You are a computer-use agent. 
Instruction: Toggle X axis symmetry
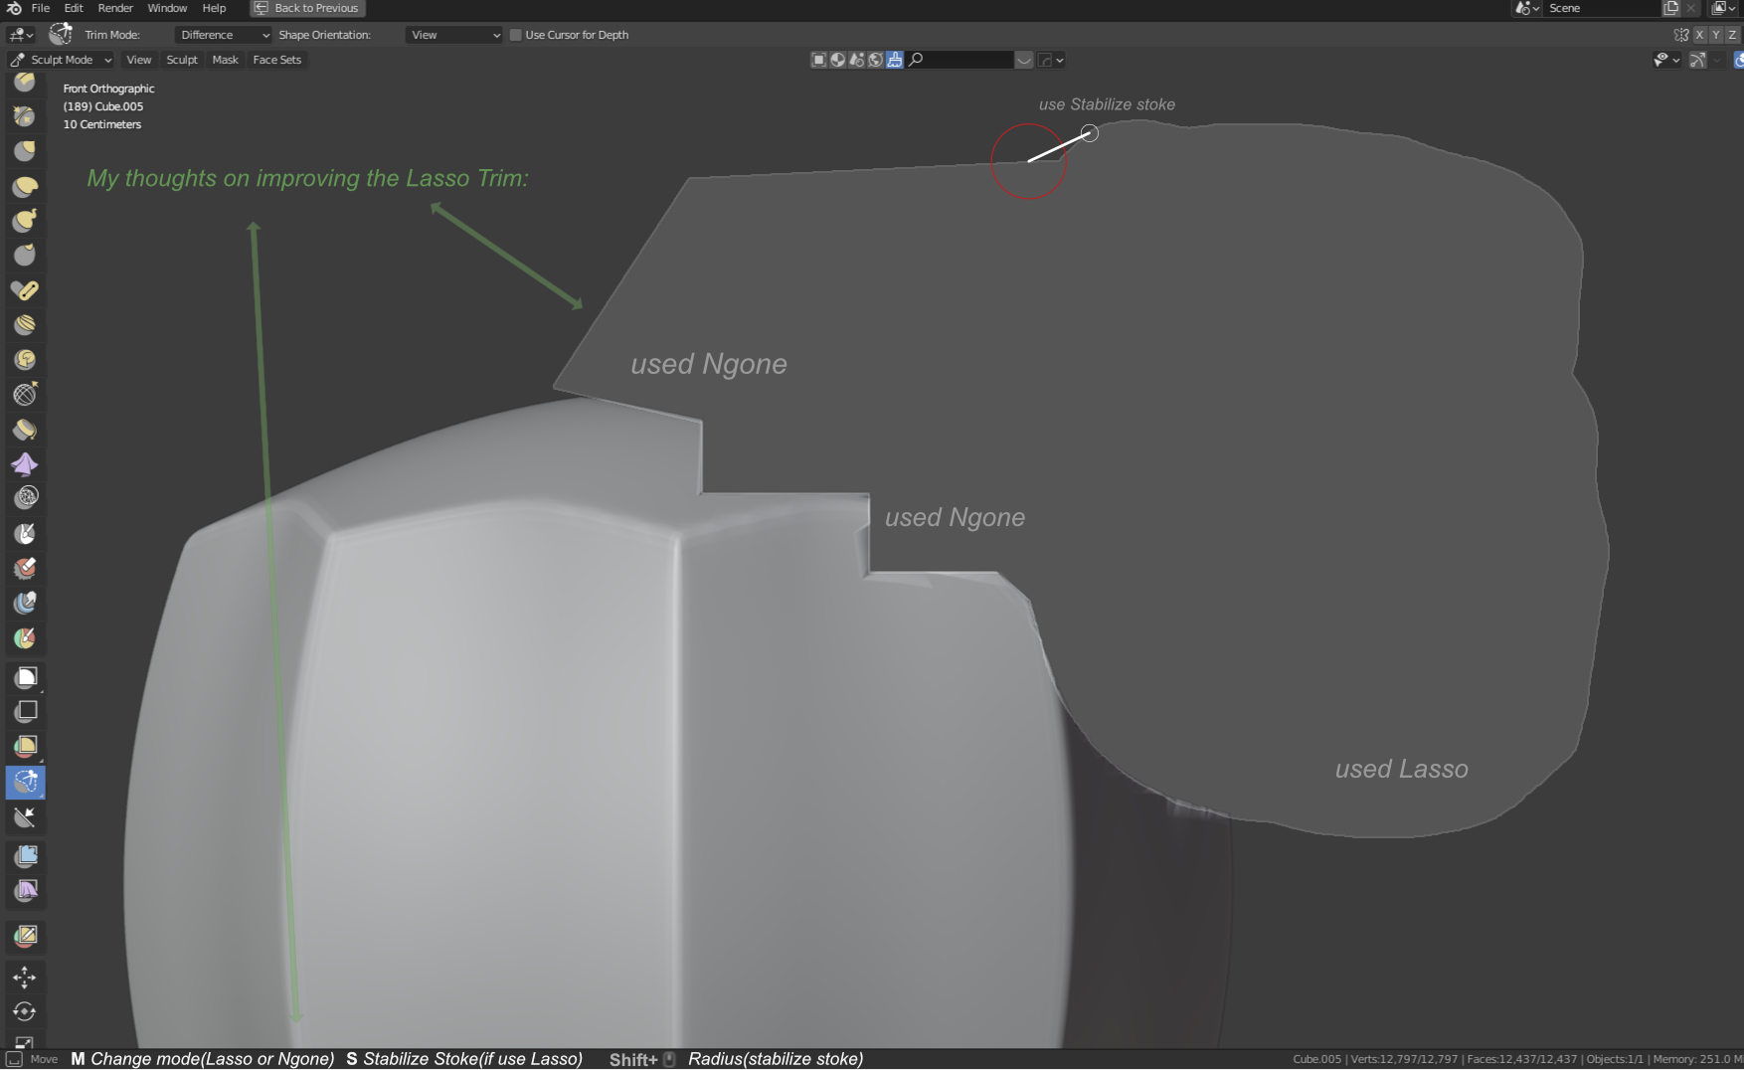pyautogui.click(x=1699, y=35)
